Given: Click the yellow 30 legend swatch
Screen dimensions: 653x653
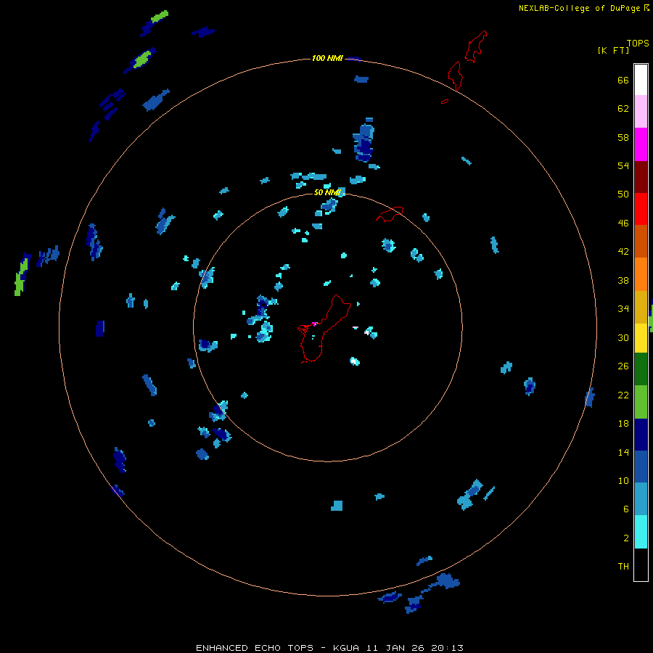Looking at the screenshot, I should [x=641, y=338].
